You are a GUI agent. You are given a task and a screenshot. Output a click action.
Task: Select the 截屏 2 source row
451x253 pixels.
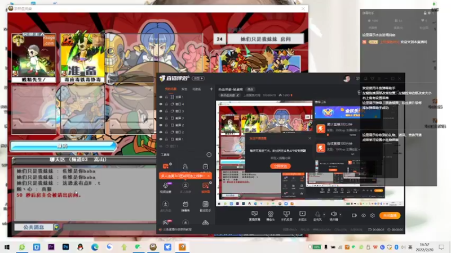click(186, 125)
